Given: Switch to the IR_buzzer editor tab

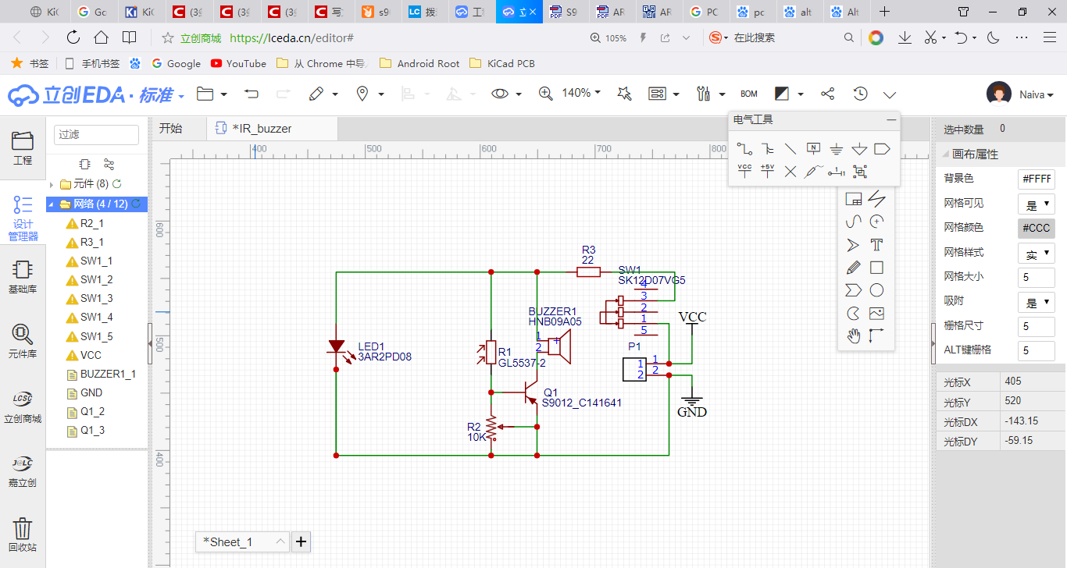Looking at the screenshot, I should (x=272, y=128).
